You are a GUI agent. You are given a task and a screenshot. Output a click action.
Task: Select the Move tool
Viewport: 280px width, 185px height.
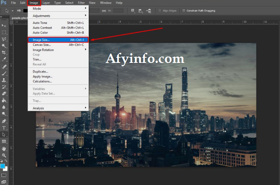tap(4, 26)
